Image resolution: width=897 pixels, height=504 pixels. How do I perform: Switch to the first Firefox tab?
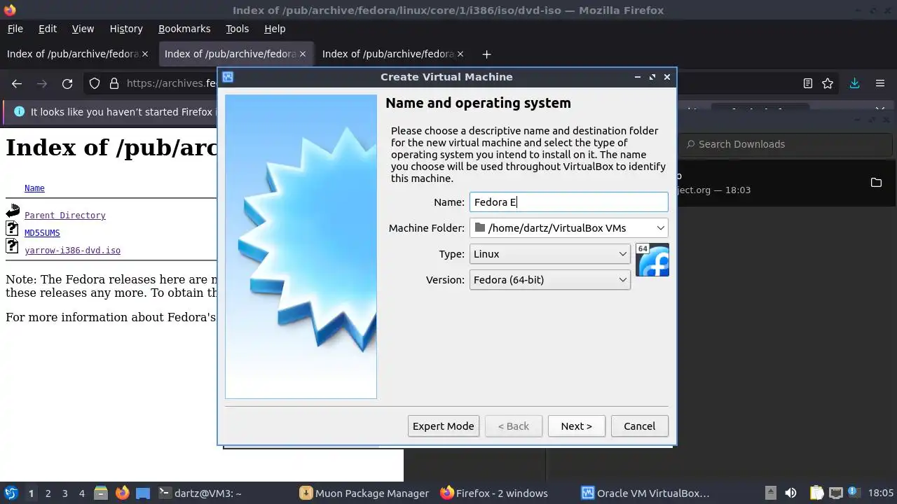[77, 54]
